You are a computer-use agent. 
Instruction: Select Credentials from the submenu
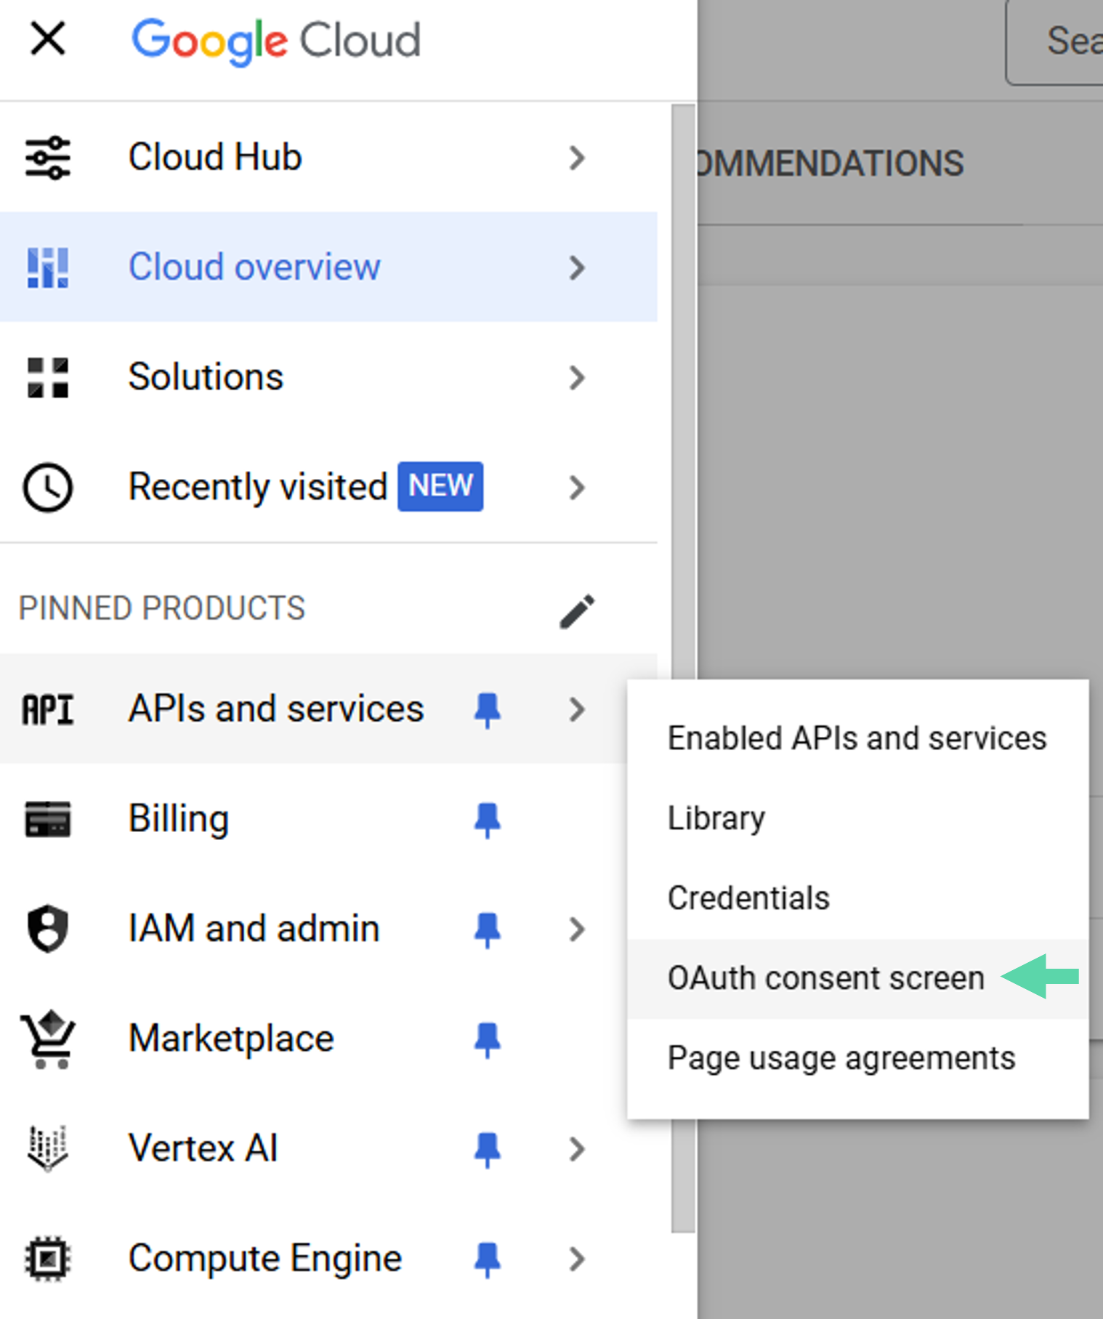pyautogui.click(x=857, y=899)
